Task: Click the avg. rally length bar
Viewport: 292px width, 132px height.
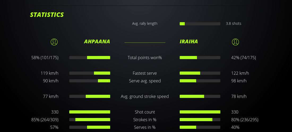Action: tap(200, 24)
